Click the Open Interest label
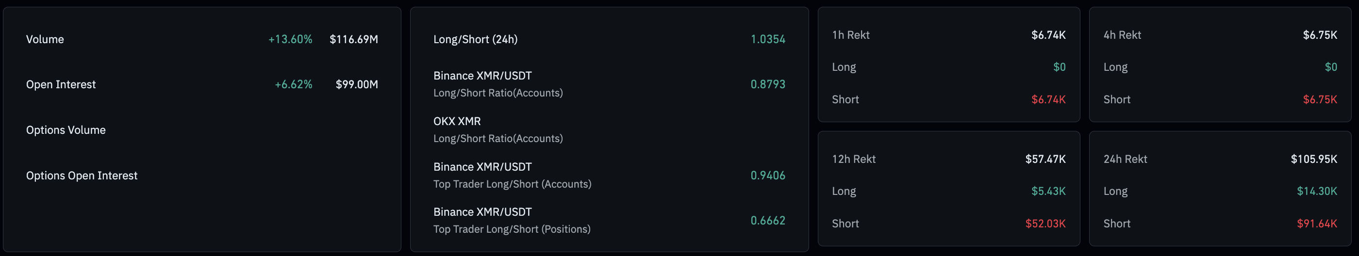Image resolution: width=1359 pixels, height=256 pixels. [61, 84]
